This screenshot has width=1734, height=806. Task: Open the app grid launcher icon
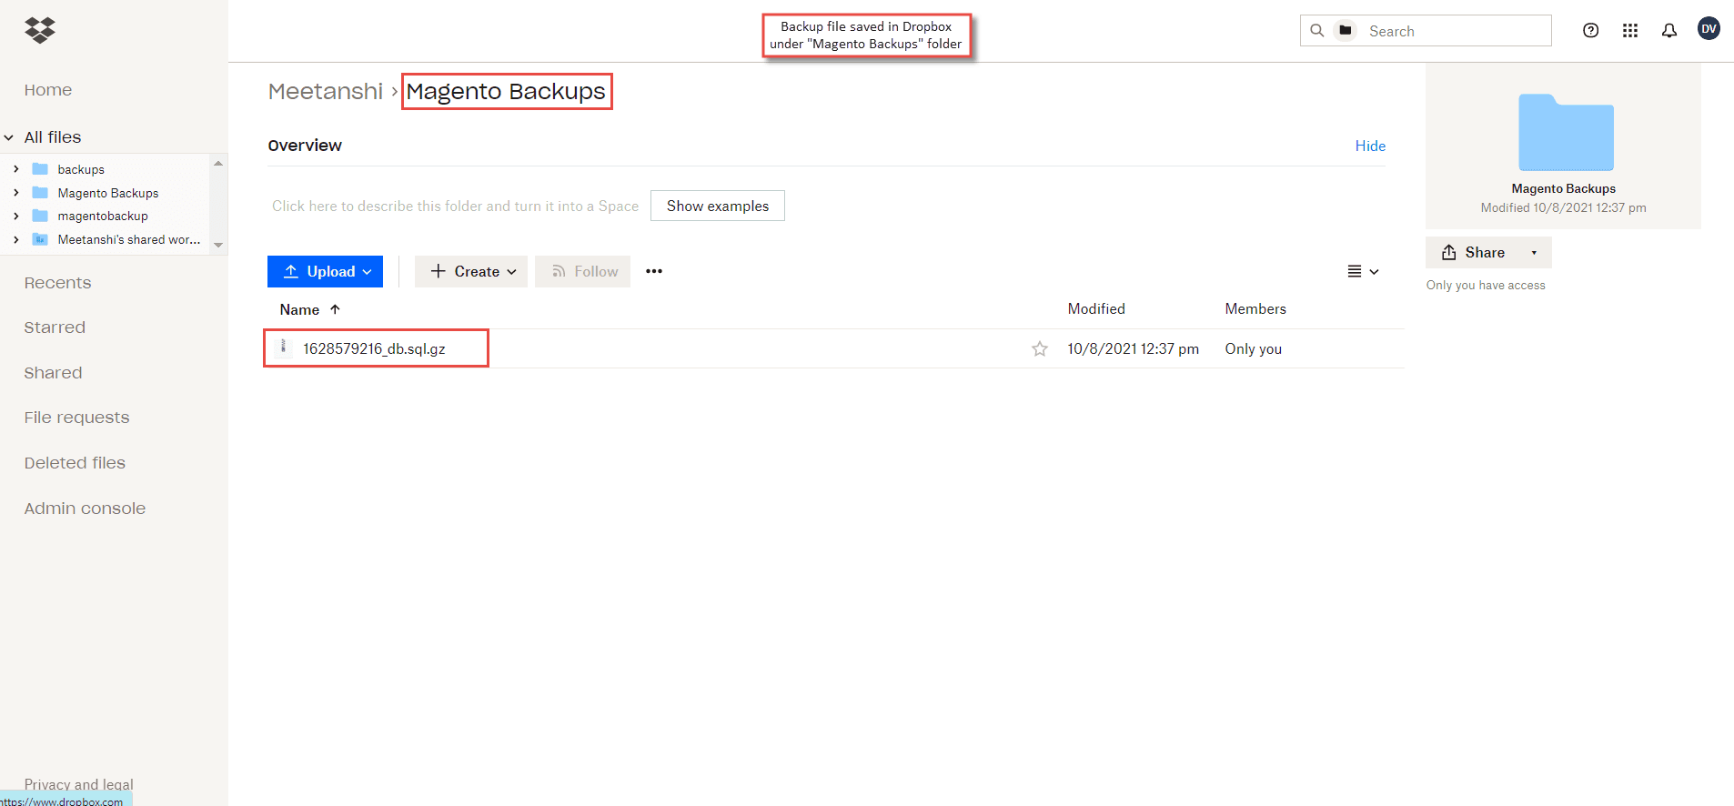[1629, 30]
